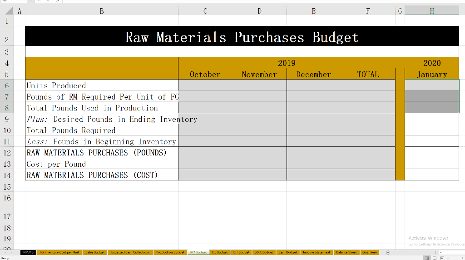Select the November column heading cell
Viewport: 465px width, 260px height.
click(x=259, y=74)
